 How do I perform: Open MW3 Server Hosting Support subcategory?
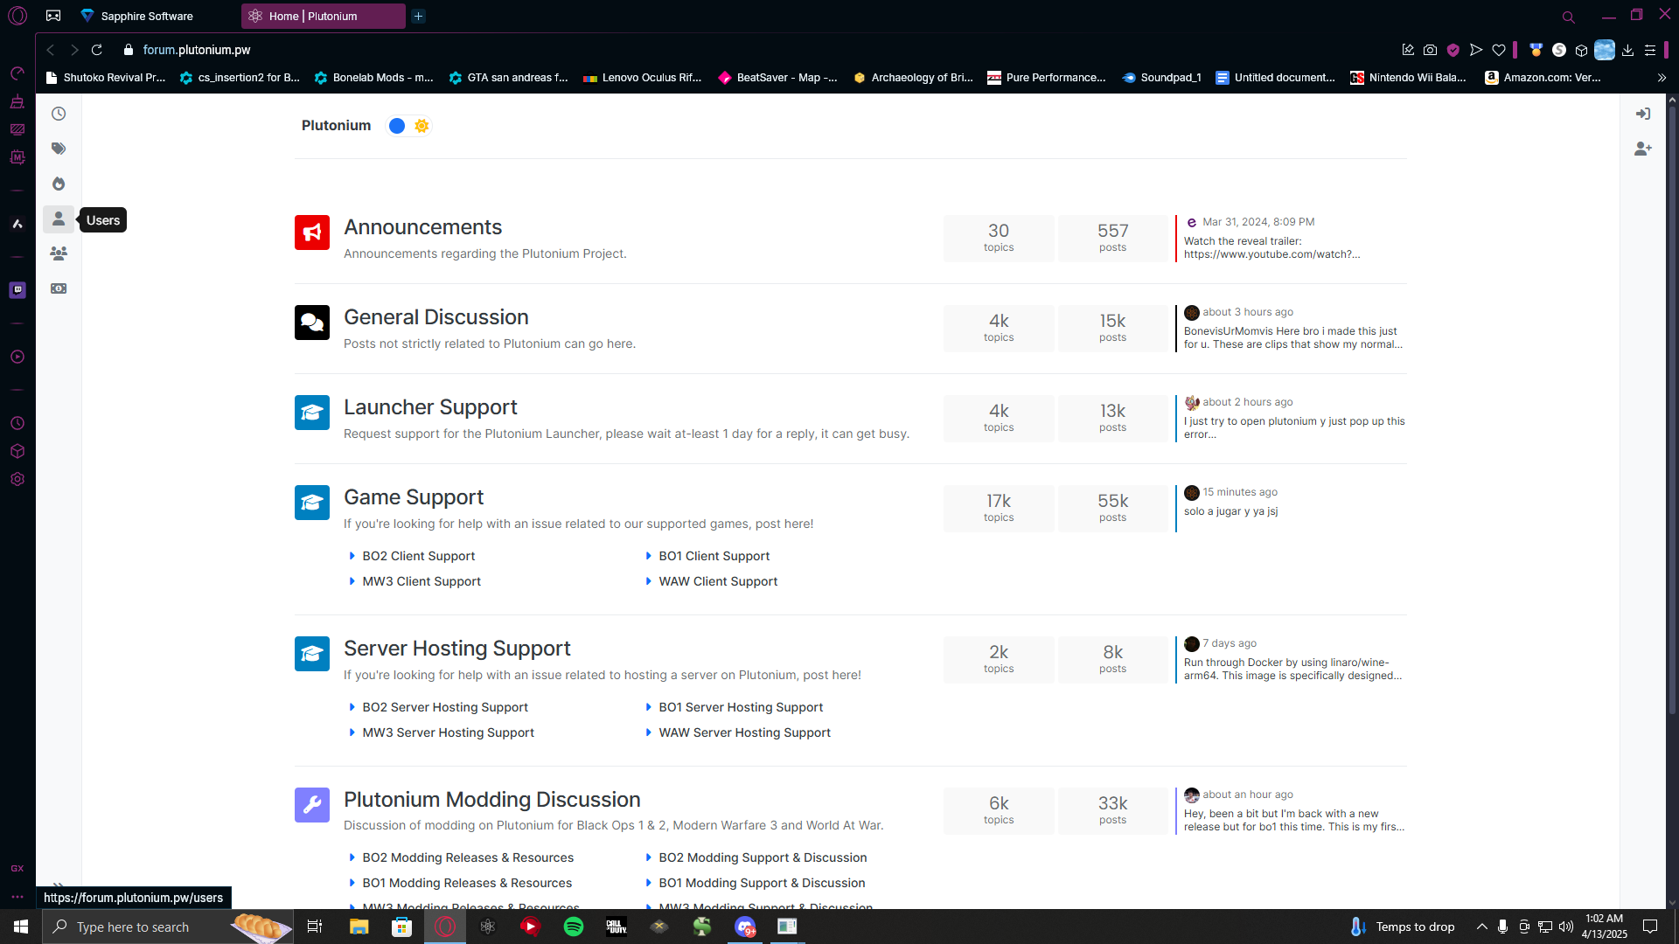pyautogui.click(x=448, y=732)
